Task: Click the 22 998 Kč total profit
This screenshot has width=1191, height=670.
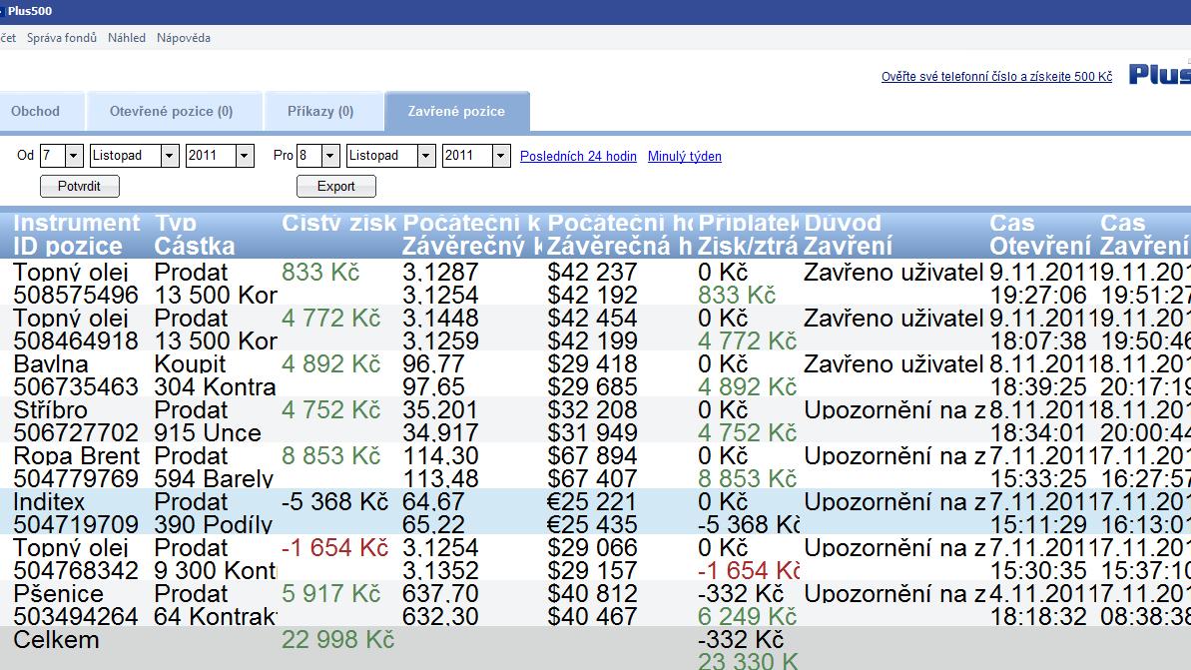Action: click(x=338, y=640)
